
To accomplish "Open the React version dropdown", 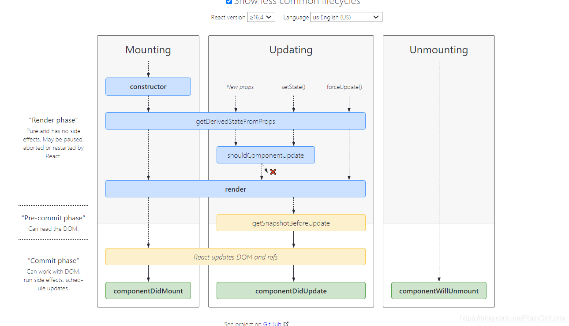I will click(x=261, y=17).
